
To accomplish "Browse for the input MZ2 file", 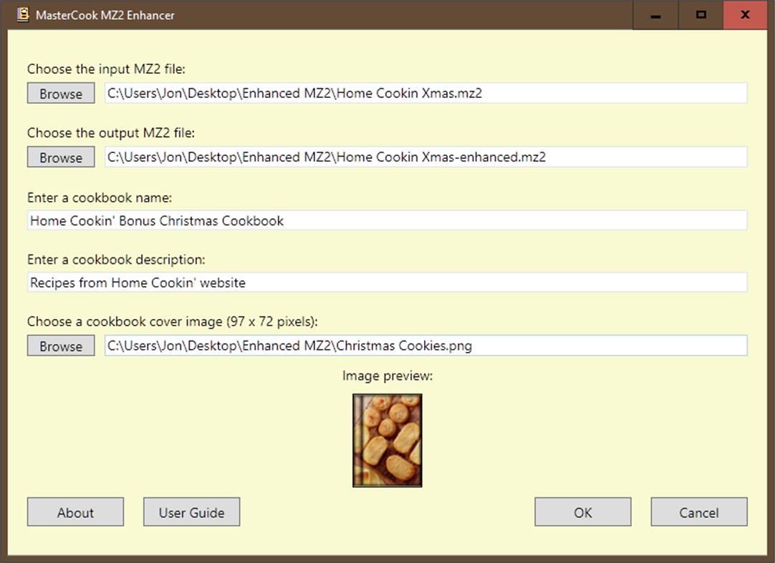I will [x=60, y=93].
